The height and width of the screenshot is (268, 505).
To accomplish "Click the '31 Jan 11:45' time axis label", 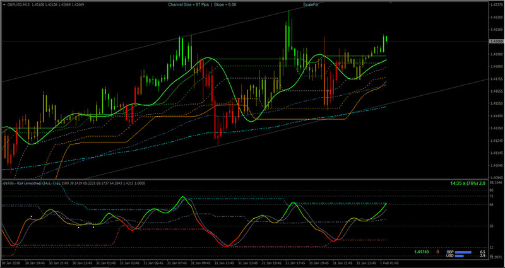I will [225, 263].
